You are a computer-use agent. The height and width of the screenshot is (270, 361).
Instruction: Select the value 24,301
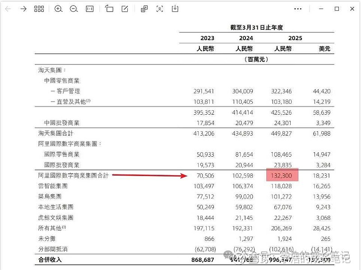tap(283, 123)
